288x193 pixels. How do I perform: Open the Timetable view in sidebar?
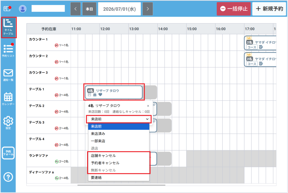pos(8,27)
